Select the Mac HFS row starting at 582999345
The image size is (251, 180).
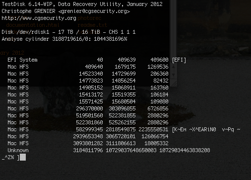pos(124,129)
